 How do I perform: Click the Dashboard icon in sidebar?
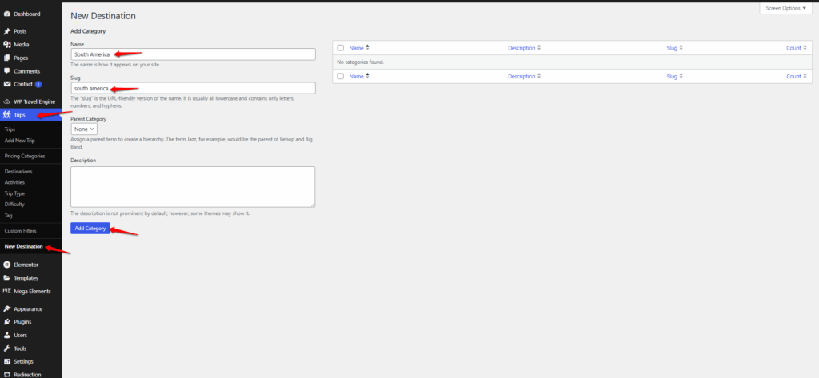(x=7, y=14)
